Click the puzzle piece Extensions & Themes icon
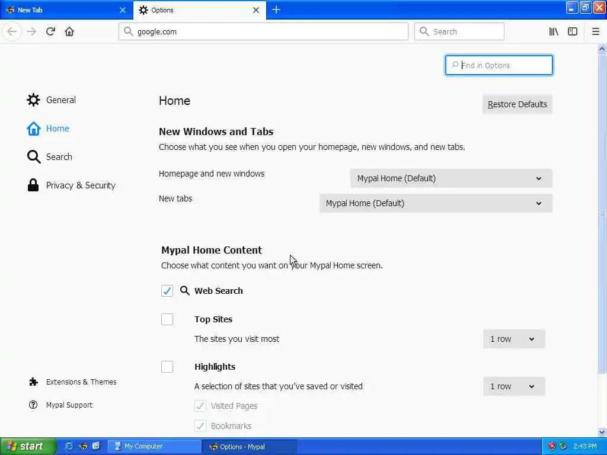Viewport: 607px width, 455px height. (x=33, y=382)
